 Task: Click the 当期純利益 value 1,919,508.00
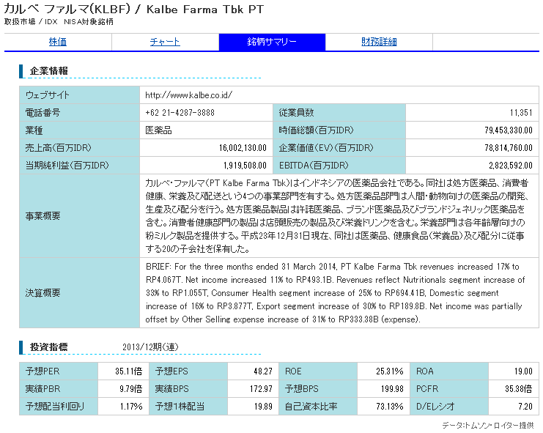pyautogui.click(x=245, y=166)
